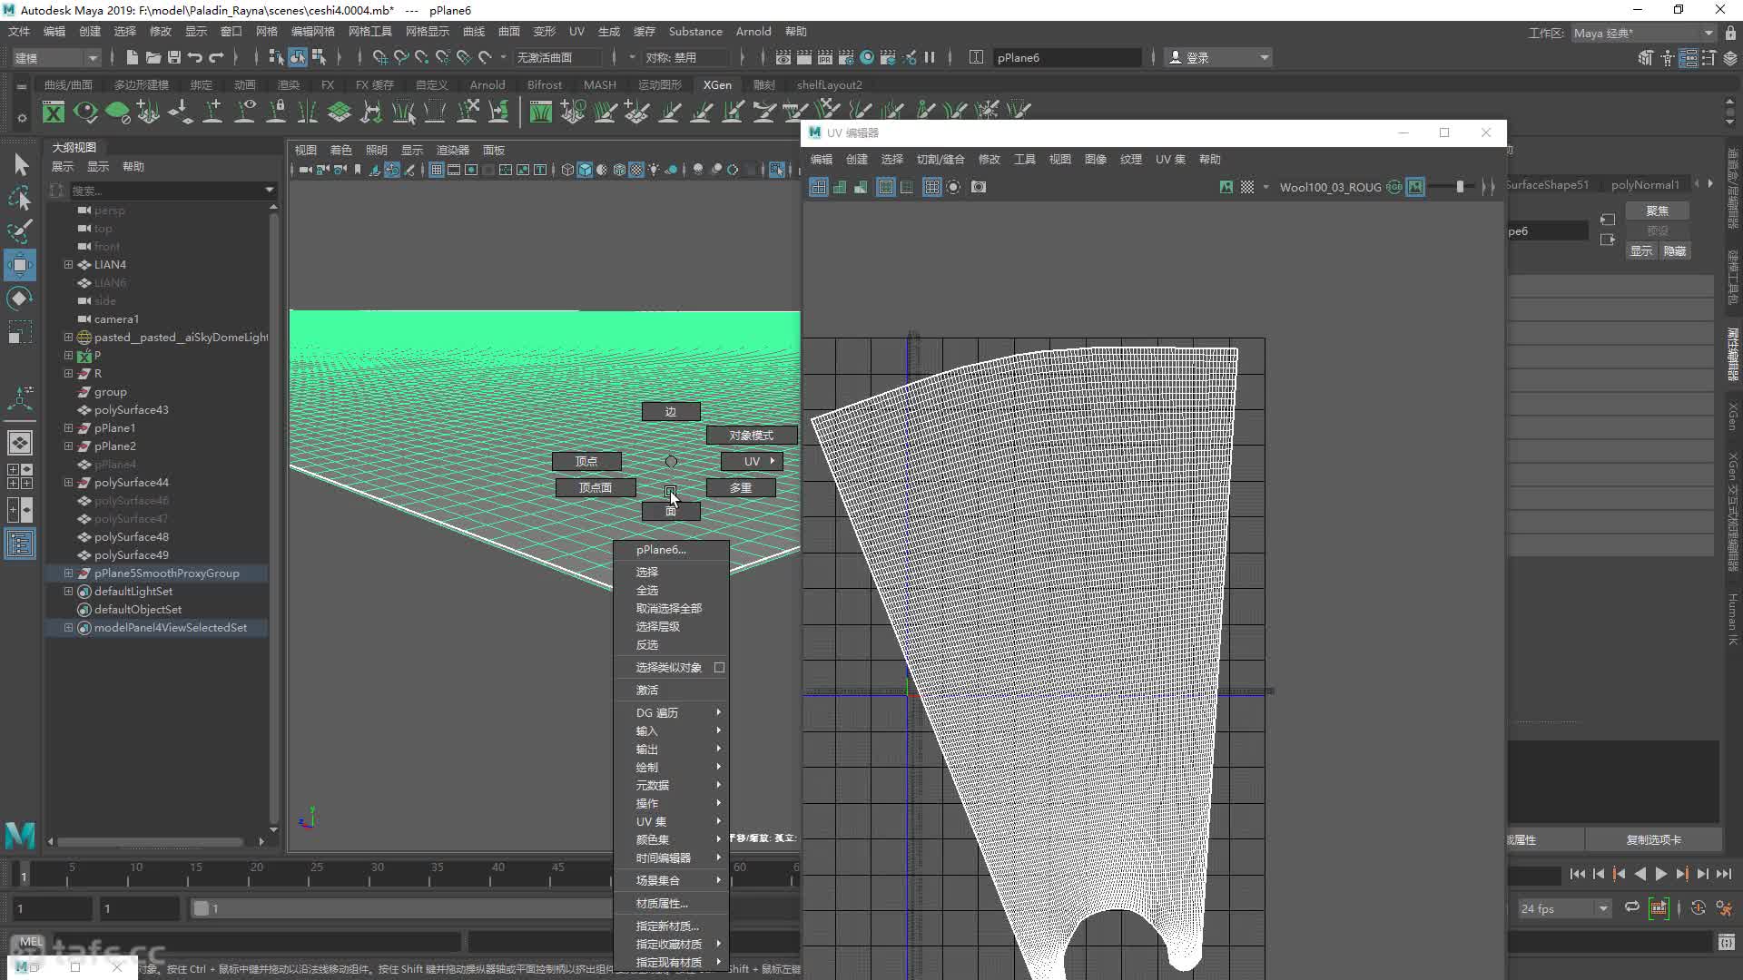Image resolution: width=1743 pixels, height=980 pixels.
Task: Click the XGen window shelf icon
Action: (54, 112)
